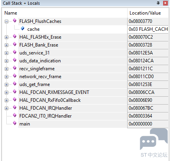Close the Call Stack + Locals panel
This screenshot has height=161, width=171.
(165, 3)
